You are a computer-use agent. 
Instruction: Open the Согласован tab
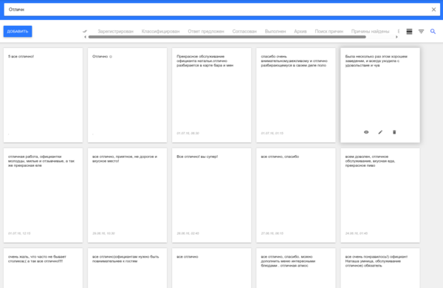coord(244,31)
